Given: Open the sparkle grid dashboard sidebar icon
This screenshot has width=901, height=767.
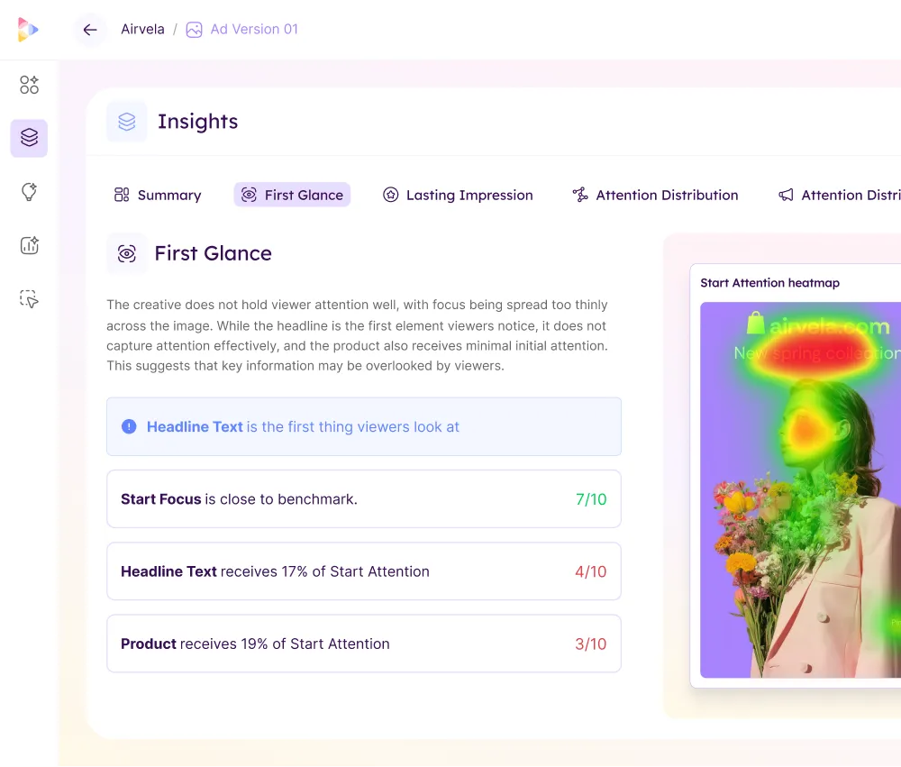Looking at the screenshot, I should point(29,85).
